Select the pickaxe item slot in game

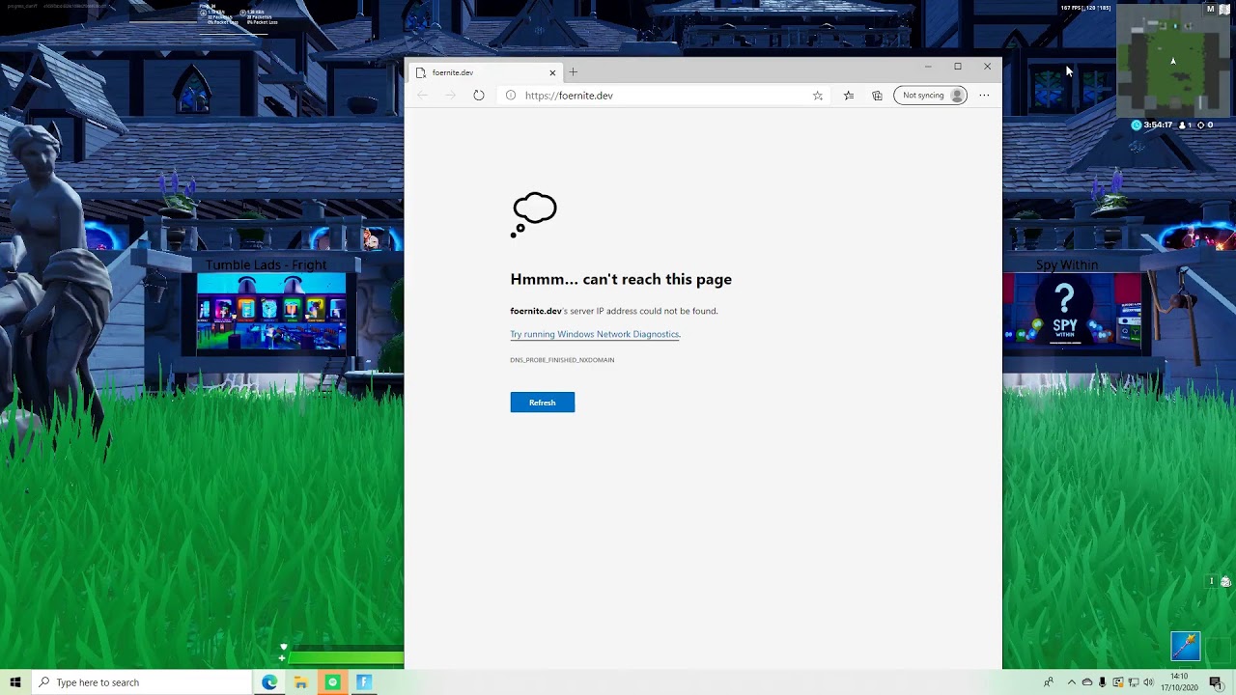pyautogui.click(x=1186, y=646)
